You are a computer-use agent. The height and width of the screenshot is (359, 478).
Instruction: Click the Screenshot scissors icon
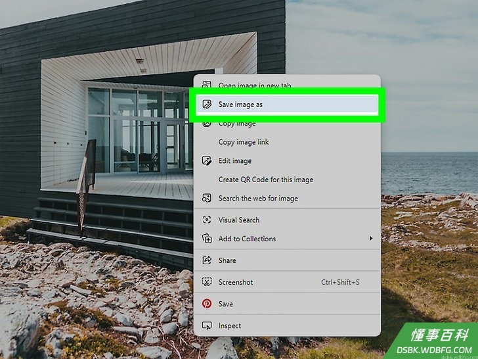[x=207, y=282]
